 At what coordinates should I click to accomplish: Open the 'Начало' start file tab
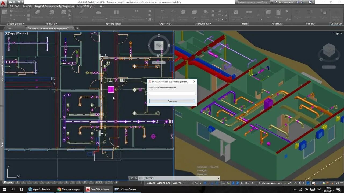pyautogui.click(x=9, y=28)
